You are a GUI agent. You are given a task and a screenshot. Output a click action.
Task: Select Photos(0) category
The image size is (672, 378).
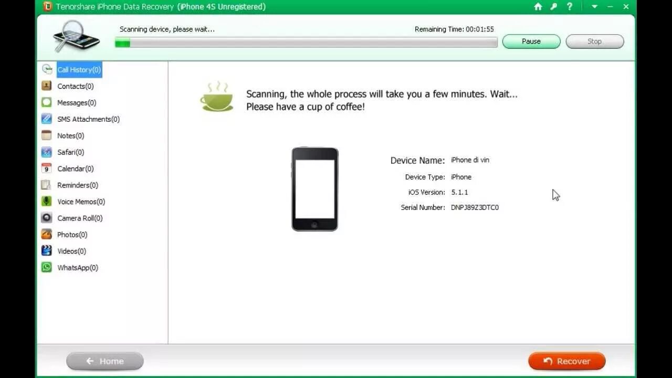pyautogui.click(x=72, y=235)
